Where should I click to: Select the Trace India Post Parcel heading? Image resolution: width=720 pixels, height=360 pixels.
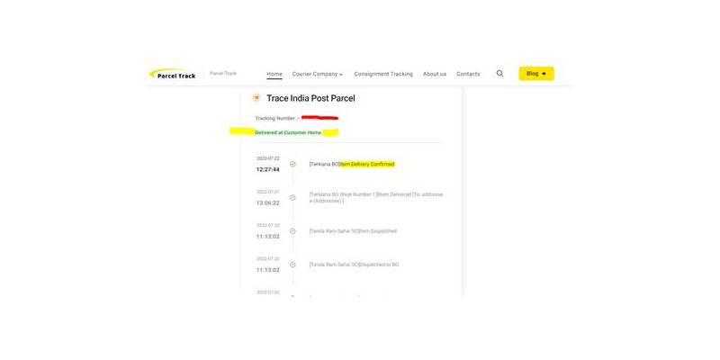[310, 98]
